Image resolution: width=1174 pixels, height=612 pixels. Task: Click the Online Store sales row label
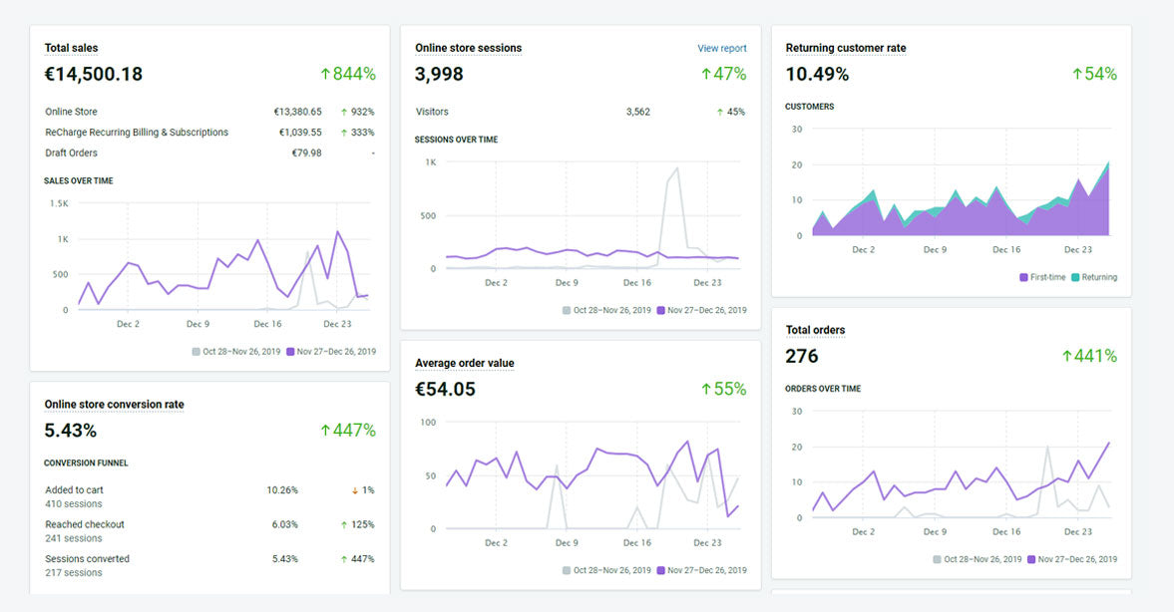click(x=71, y=112)
